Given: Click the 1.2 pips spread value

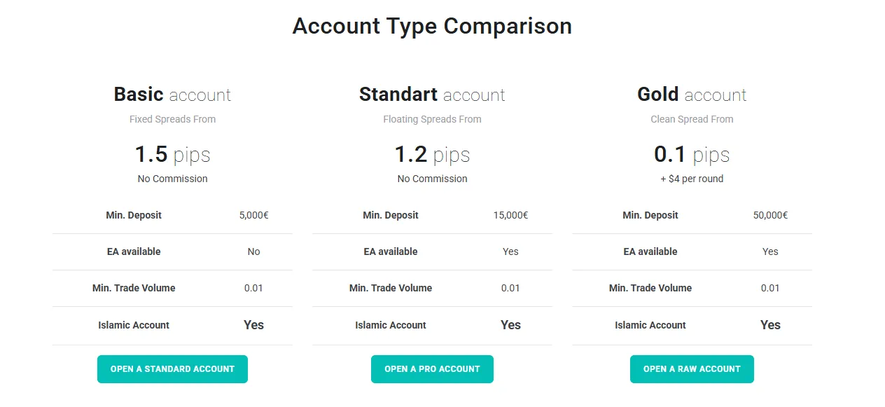Looking at the screenshot, I should [x=432, y=154].
